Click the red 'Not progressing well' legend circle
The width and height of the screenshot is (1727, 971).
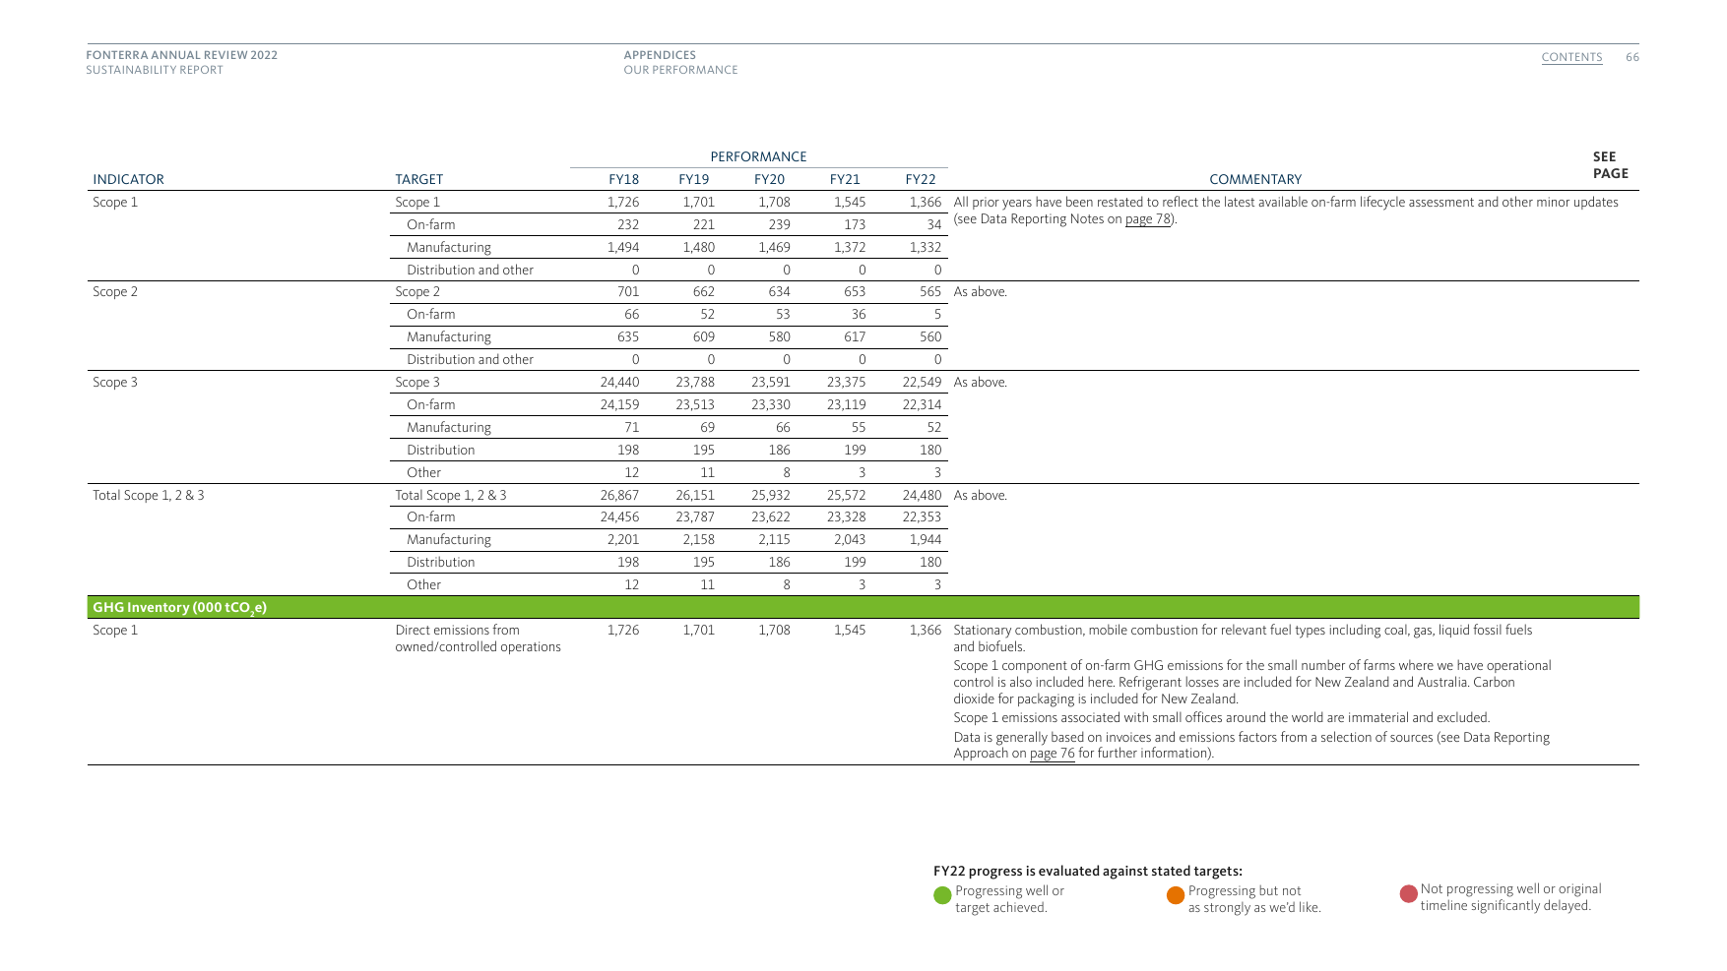coord(1409,893)
